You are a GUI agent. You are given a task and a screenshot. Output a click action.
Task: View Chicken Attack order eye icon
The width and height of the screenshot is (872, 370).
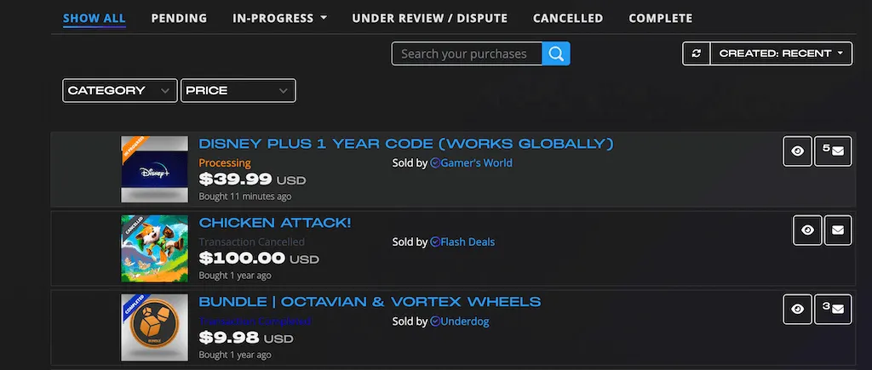807,230
